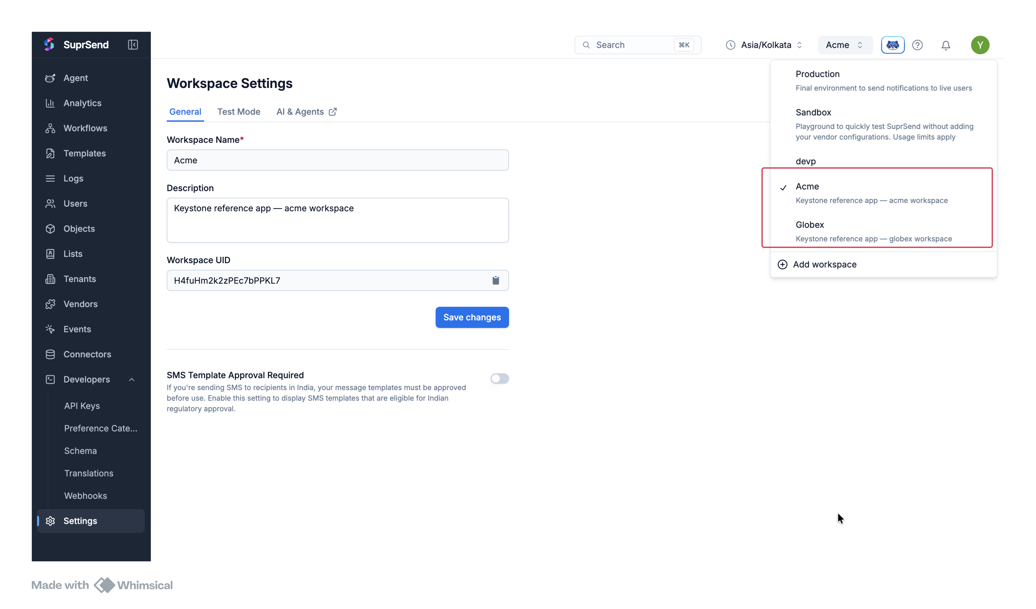Copy the Workspace UID clipboard icon
The height and width of the screenshot is (609, 1036).
coord(496,280)
